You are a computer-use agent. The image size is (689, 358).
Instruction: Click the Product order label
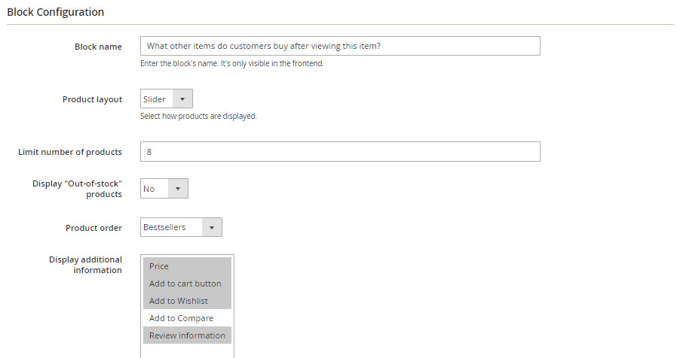[93, 228]
